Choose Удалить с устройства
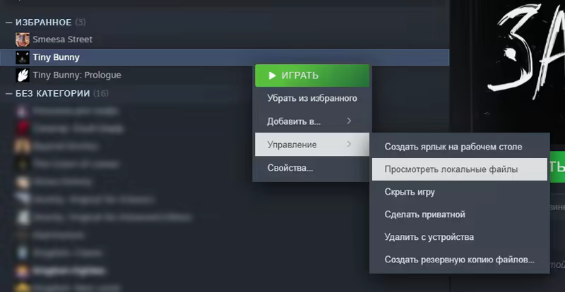Image resolution: width=565 pixels, height=292 pixels. tap(429, 237)
